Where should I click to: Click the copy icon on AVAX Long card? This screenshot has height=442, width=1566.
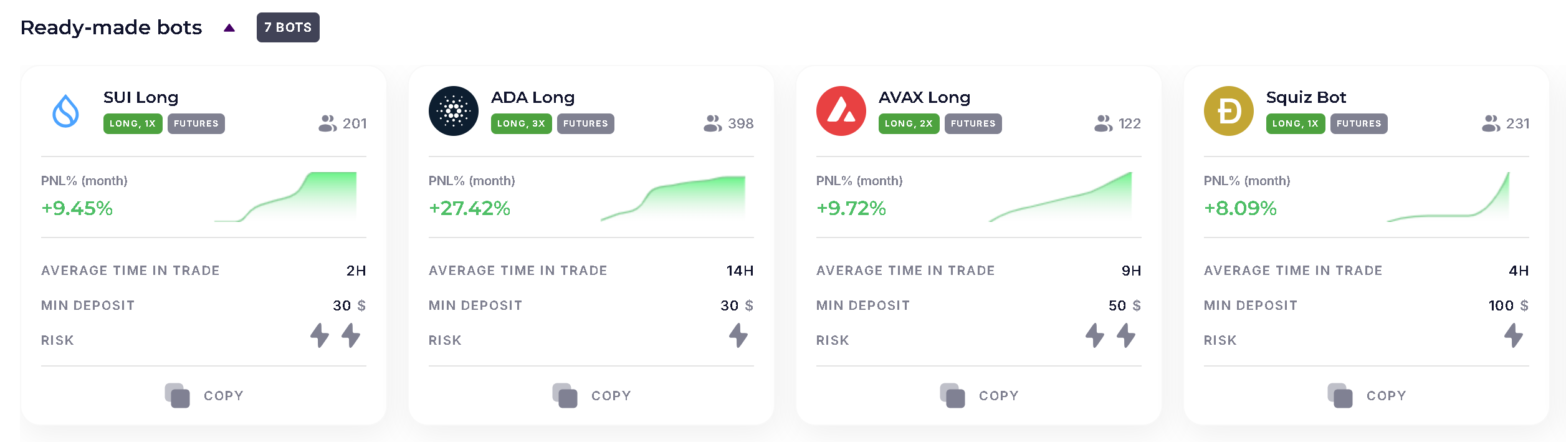[953, 396]
